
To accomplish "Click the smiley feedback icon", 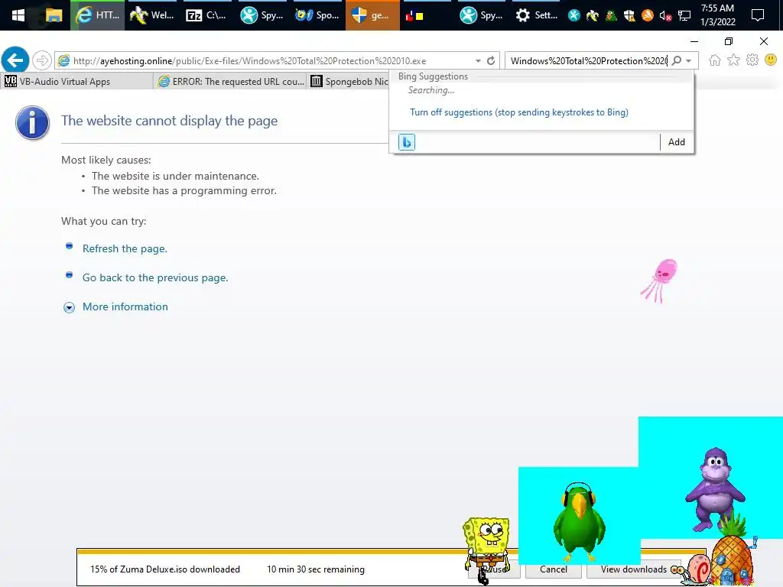I will tap(771, 60).
